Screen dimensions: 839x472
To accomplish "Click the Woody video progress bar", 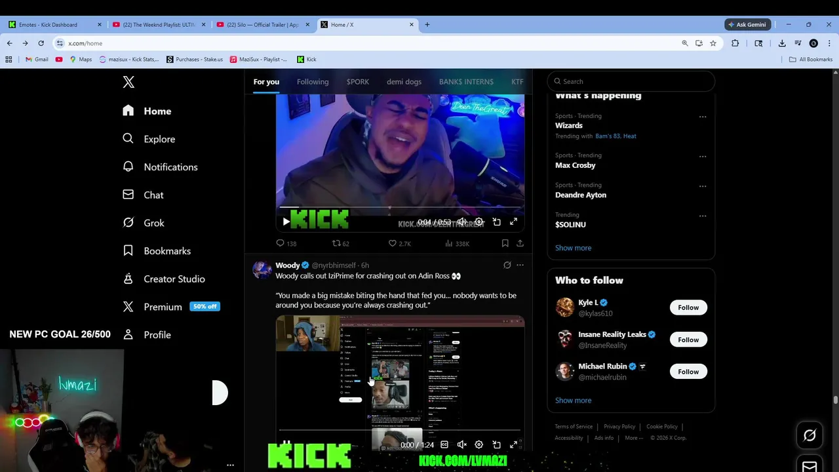I will coord(400,430).
